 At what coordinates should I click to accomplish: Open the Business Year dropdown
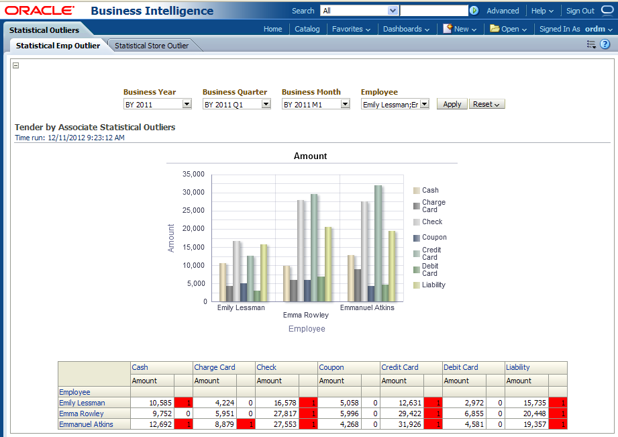tap(187, 105)
